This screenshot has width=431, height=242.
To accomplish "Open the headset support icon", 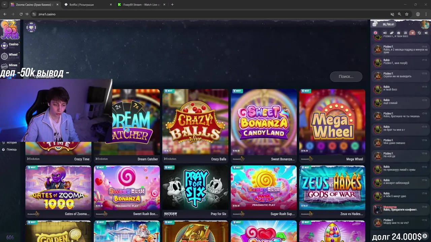I will coord(419,33).
